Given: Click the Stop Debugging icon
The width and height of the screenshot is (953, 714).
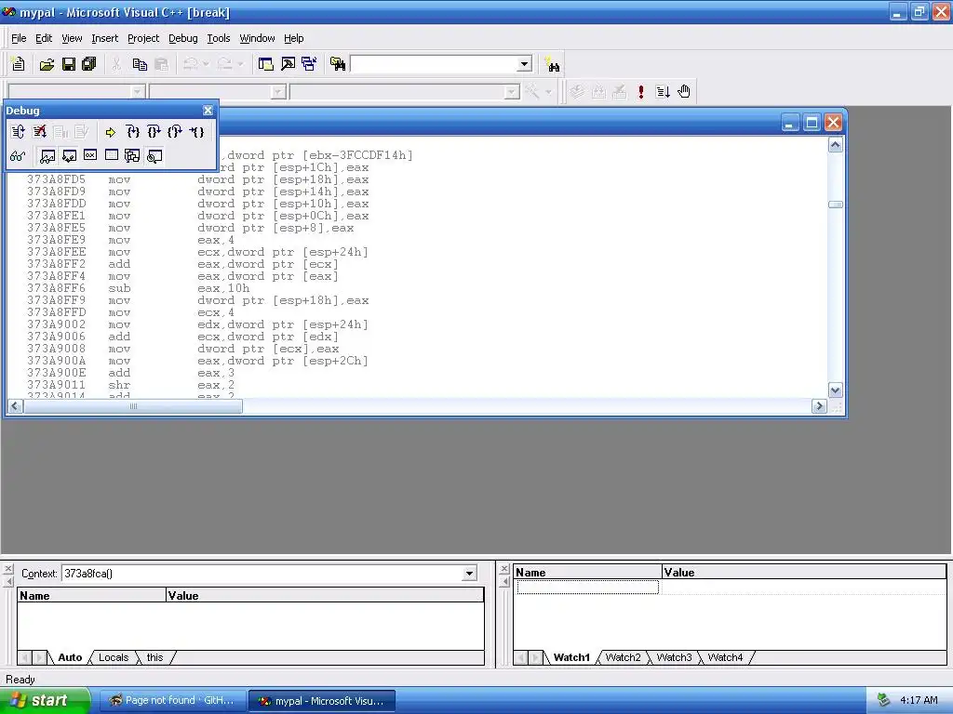Looking at the screenshot, I should click(x=39, y=132).
